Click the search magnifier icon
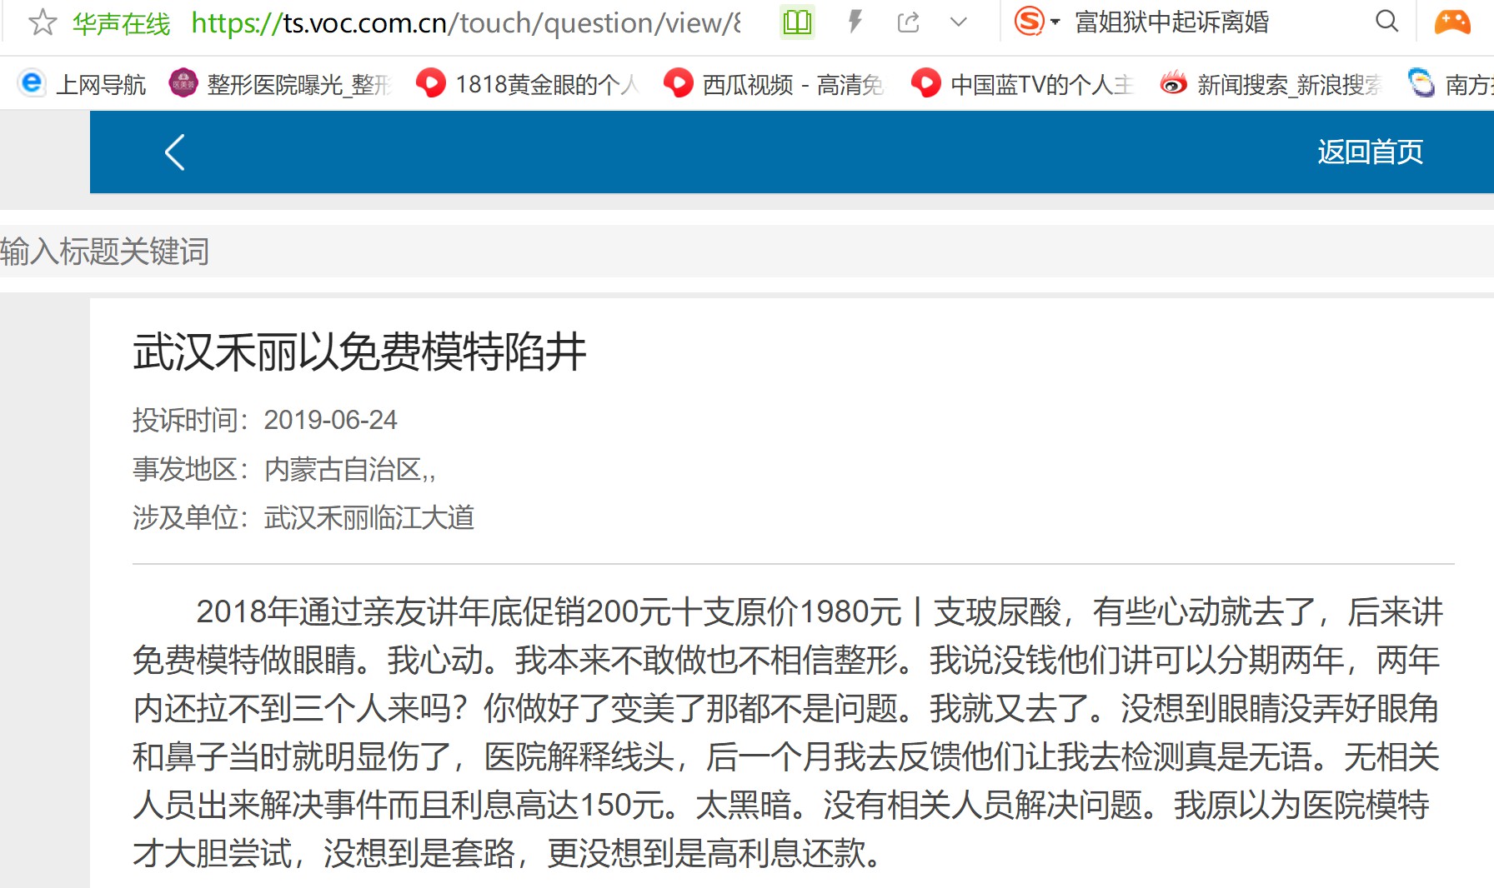Image resolution: width=1494 pixels, height=888 pixels. tap(1386, 22)
